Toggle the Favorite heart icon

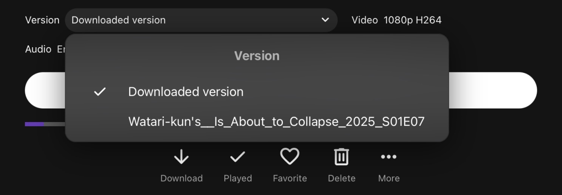click(289, 157)
